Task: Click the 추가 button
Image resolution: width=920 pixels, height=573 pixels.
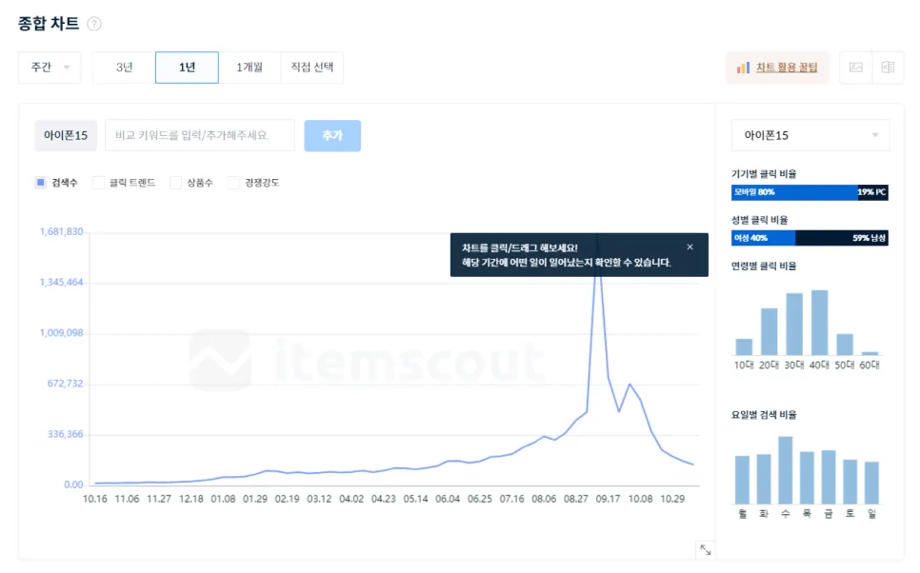Action: pyautogui.click(x=332, y=135)
